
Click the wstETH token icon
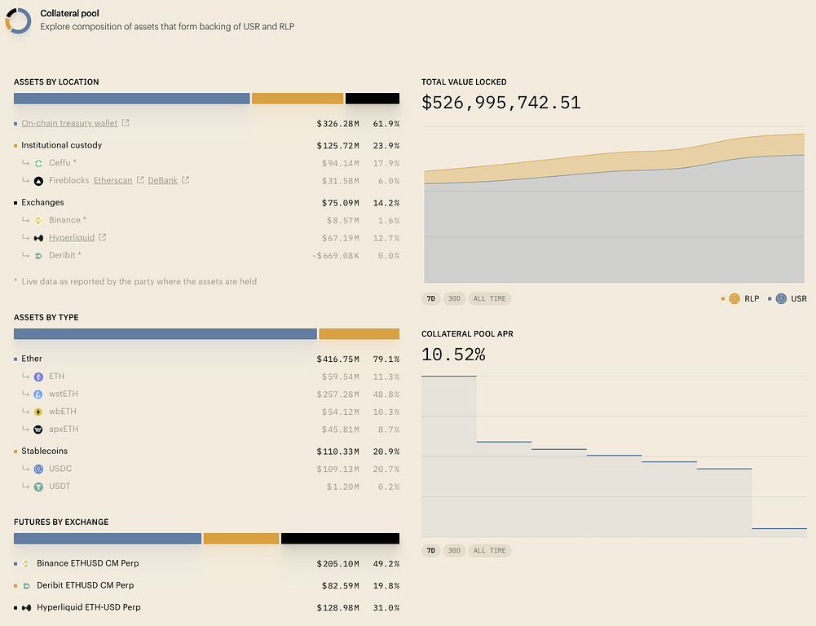pyautogui.click(x=38, y=395)
